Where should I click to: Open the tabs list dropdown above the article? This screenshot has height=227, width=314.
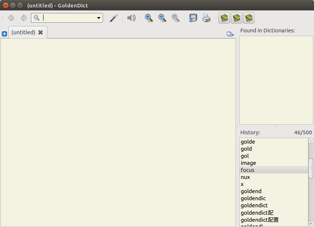click(229, 33)
